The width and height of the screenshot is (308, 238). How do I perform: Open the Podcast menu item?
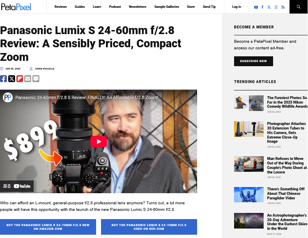115,7
